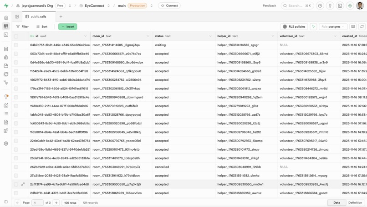Open AI assistant icon in header
The image size is (367, 207).
pos(350,5)
